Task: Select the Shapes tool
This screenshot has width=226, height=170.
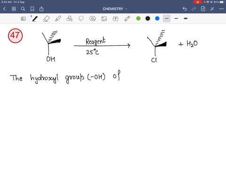Action: (70, 19)
